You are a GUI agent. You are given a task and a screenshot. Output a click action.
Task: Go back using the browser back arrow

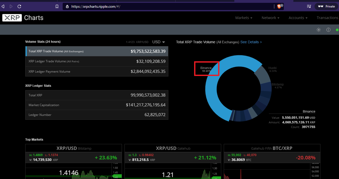(x=3, y=6)
